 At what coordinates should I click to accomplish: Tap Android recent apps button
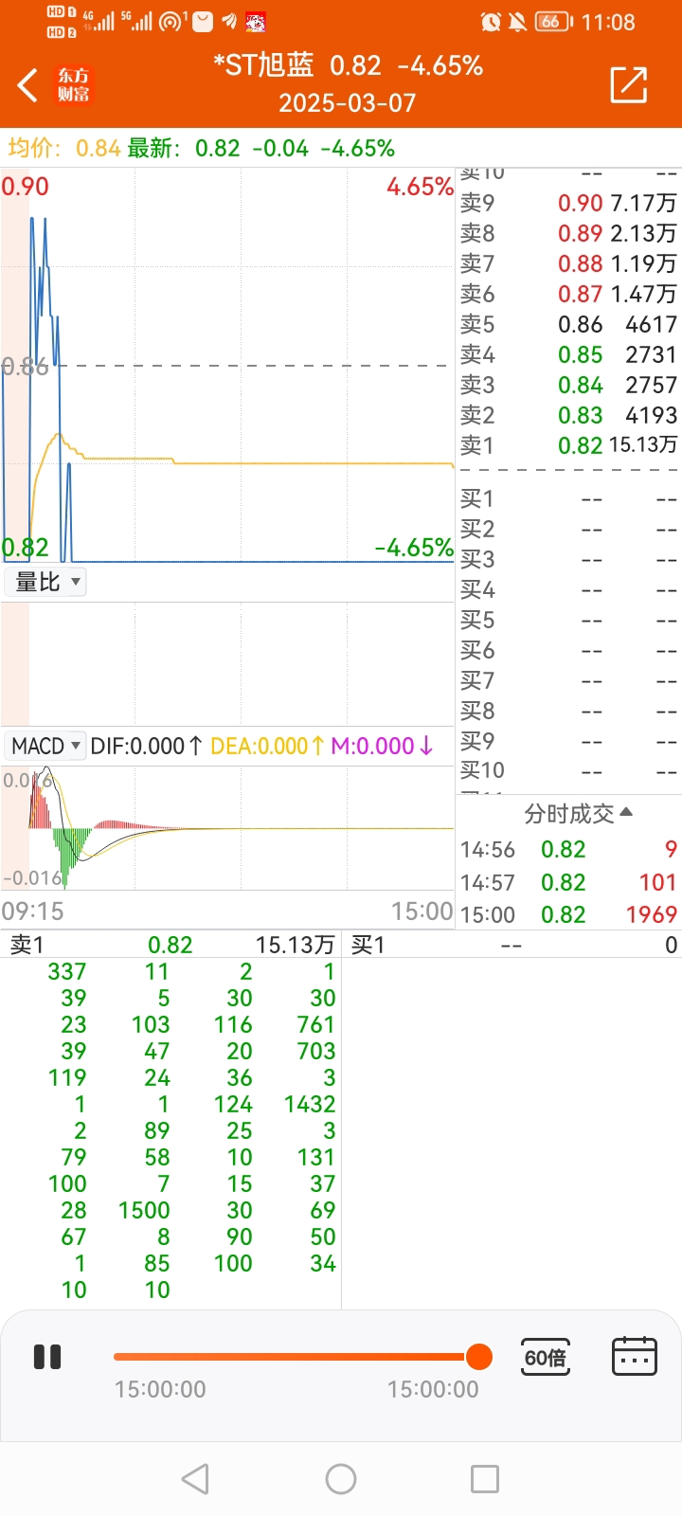pos(485,1479)
